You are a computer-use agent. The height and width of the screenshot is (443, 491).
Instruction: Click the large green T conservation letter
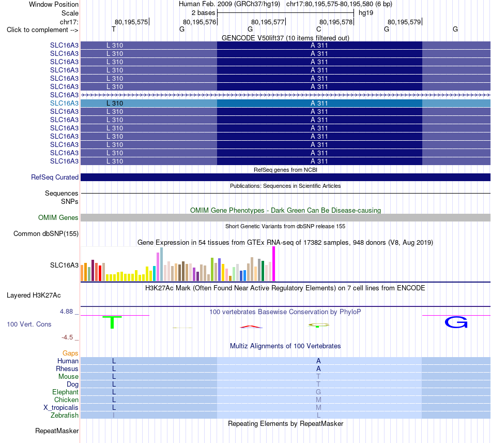[112, 322]
